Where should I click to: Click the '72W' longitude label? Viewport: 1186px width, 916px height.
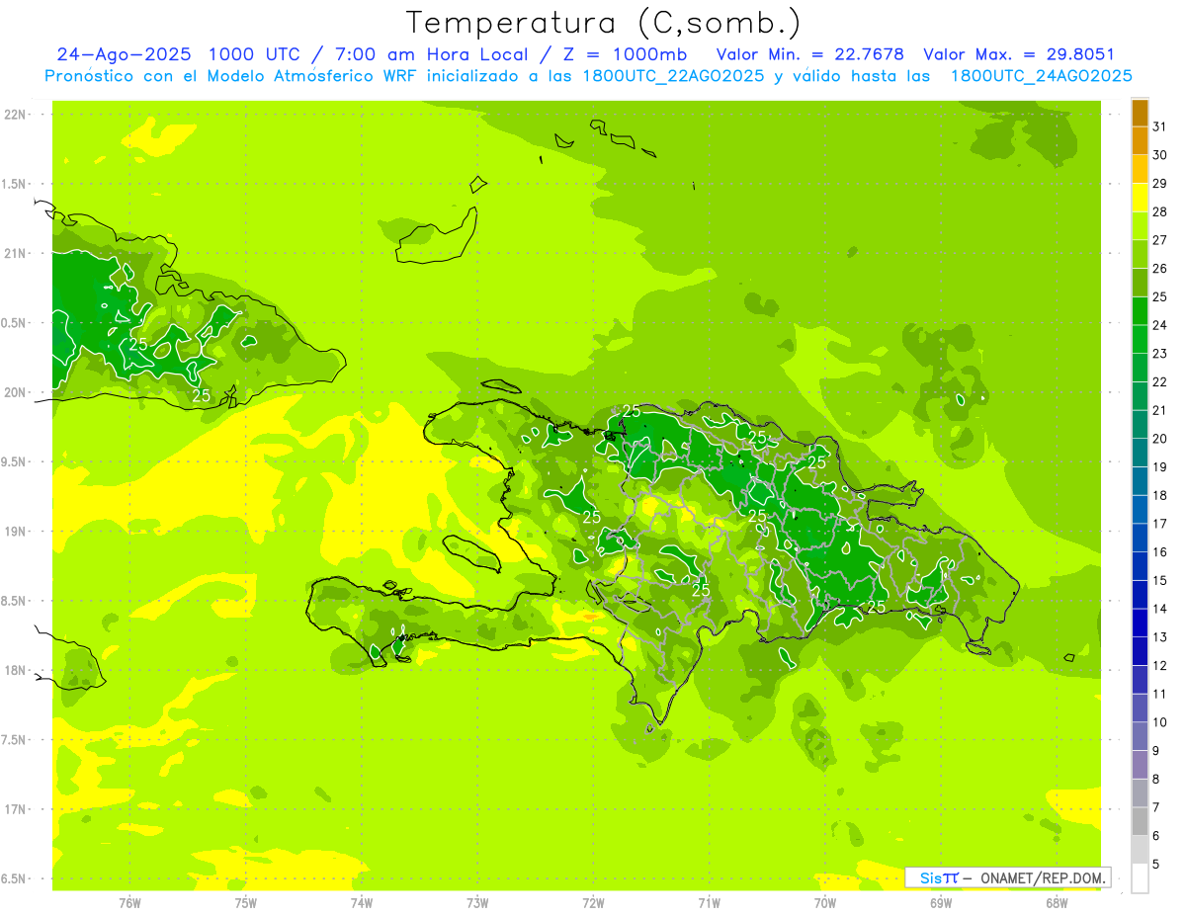(594, 903)
